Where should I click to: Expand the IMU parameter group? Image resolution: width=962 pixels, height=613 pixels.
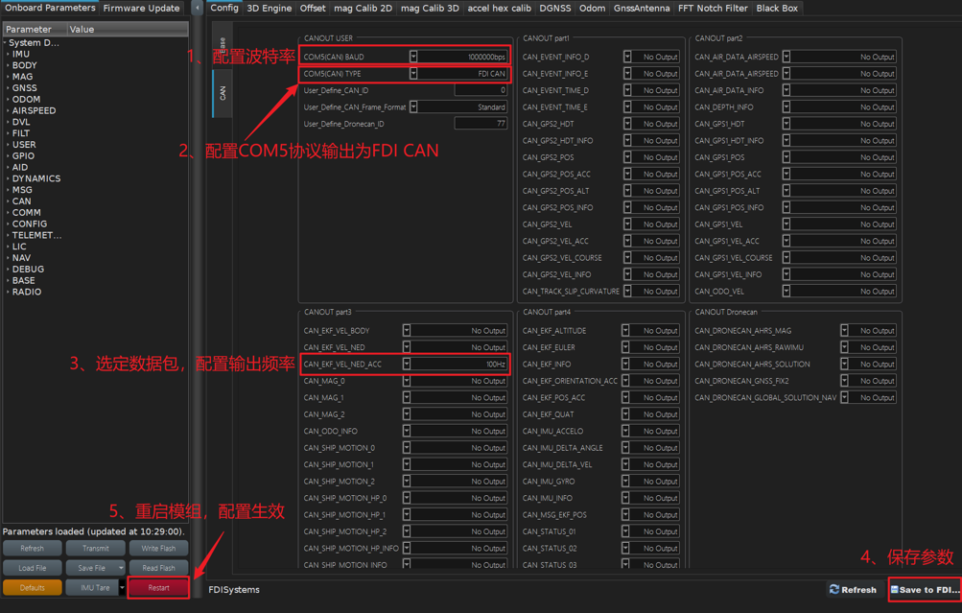click(8, 54)
